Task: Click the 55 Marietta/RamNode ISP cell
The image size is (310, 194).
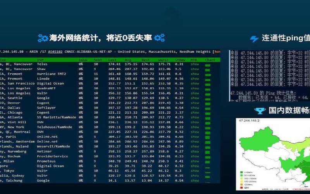Action: click(x=57, y=118)
